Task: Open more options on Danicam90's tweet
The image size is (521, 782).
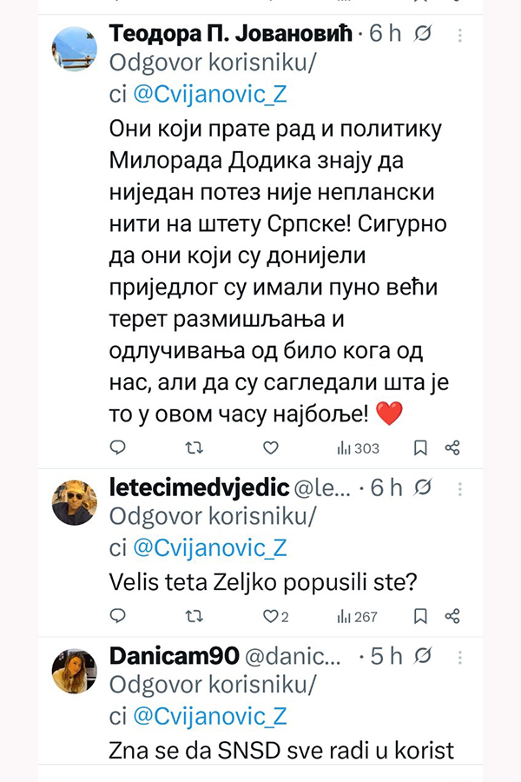Action: tap(460, 657)
